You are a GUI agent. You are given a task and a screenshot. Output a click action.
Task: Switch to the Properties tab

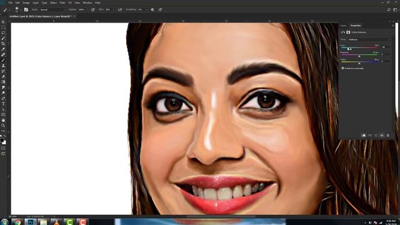pos(356,26)
